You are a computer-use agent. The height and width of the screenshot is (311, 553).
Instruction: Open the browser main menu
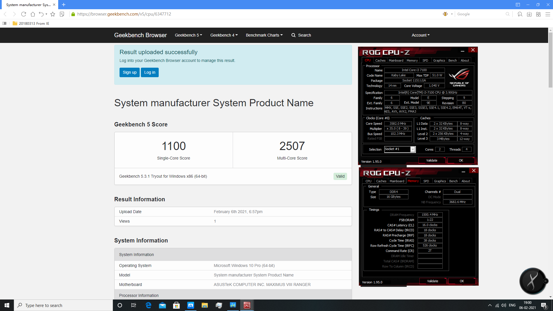pos(548,14)
